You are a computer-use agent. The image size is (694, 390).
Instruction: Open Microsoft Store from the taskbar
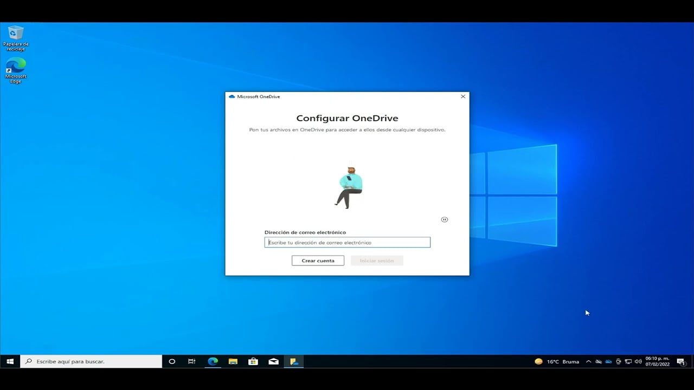tap(253, 361)
